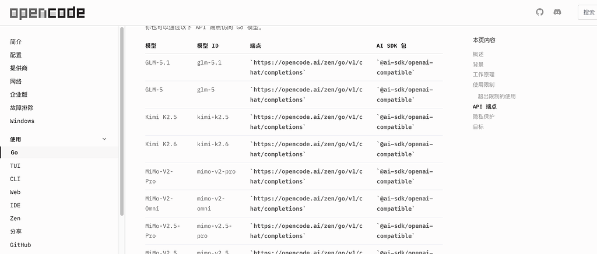Click the 端点 column header
The image size is (597, 254).
255,45
